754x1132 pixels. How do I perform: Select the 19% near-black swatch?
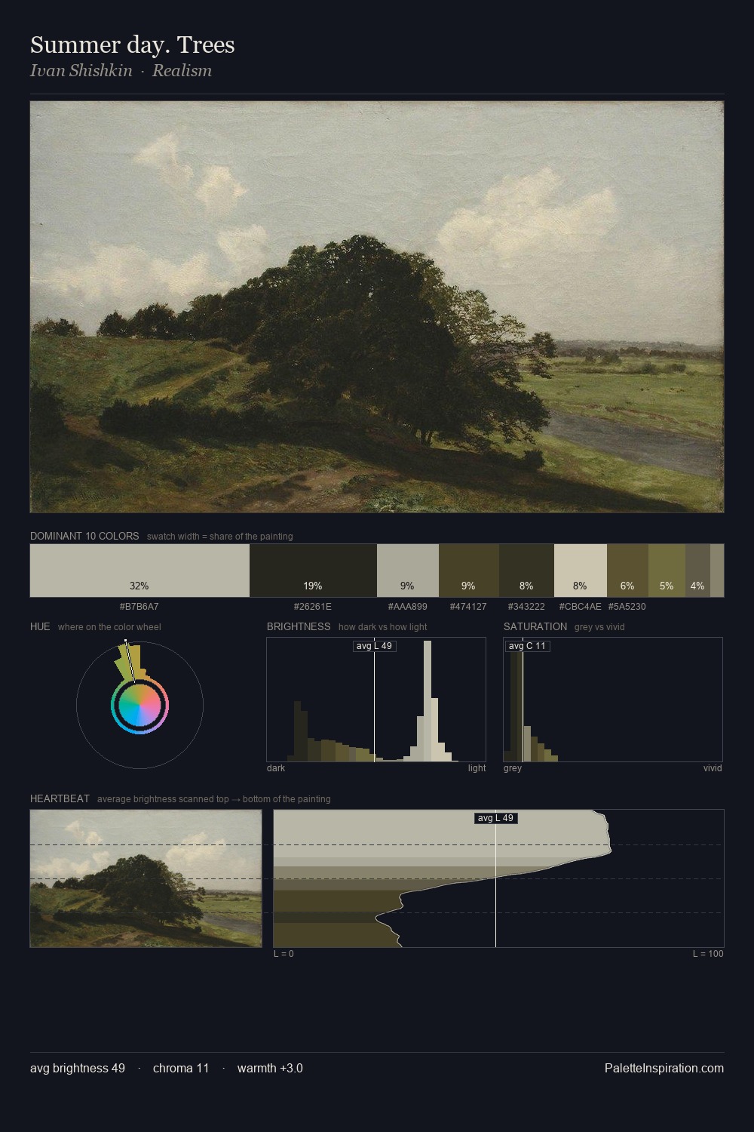click(313, 571)
